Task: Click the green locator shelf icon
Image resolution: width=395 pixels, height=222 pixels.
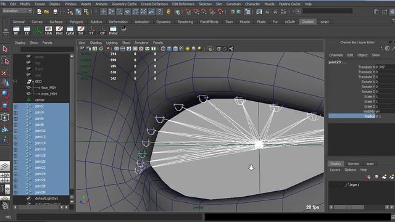Action: (x=38, y=30)
